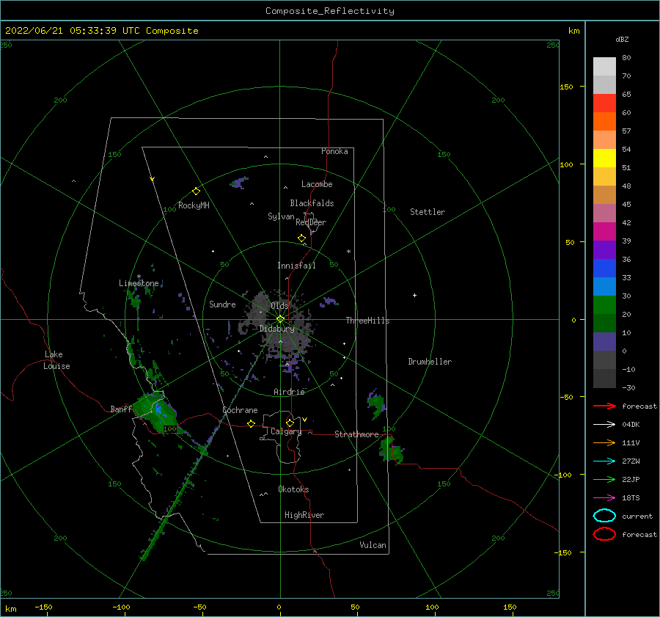
Task: Click the Airdrie city label
Action: coord(289,392)
